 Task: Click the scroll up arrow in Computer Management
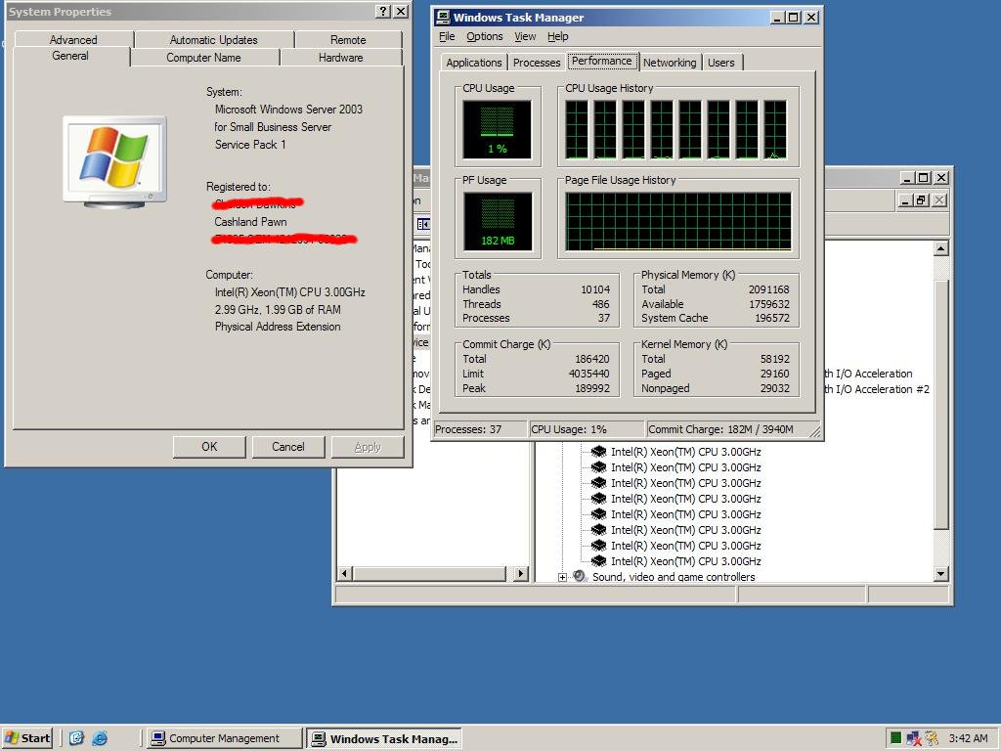pos(941,248)
